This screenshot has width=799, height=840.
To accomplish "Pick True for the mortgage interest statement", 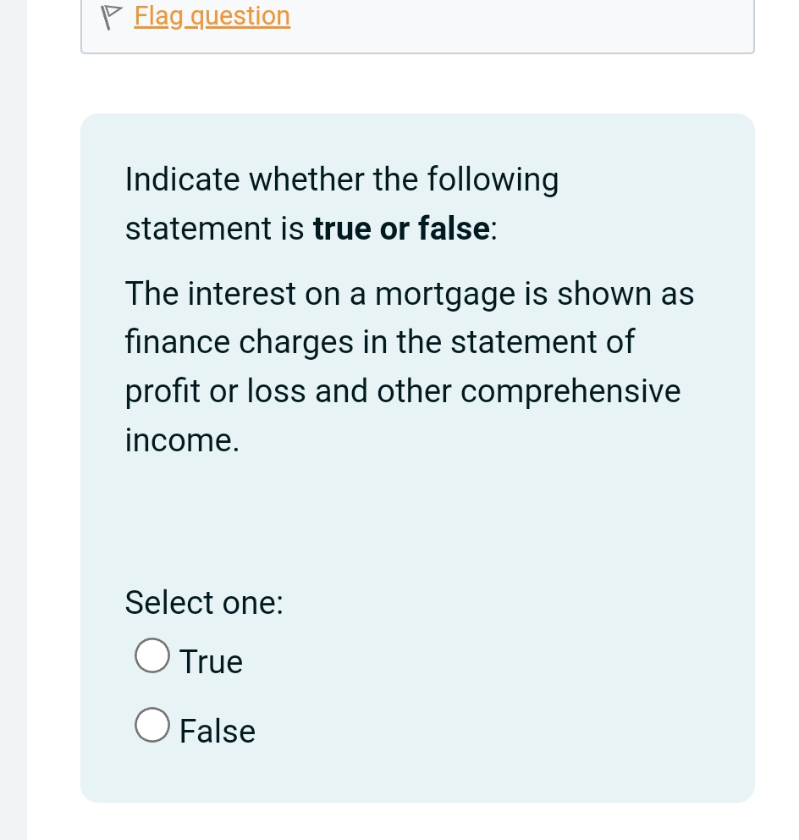I will [x=152, y=655].
